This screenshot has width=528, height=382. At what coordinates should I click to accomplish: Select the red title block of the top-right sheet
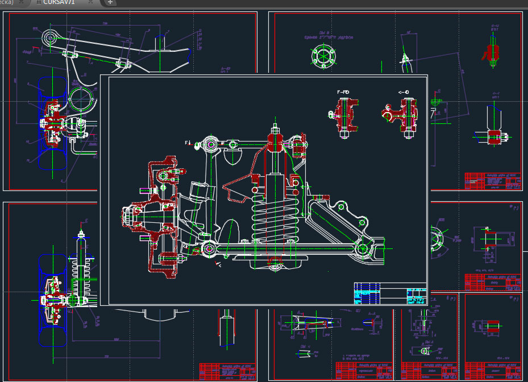[493, 181]
